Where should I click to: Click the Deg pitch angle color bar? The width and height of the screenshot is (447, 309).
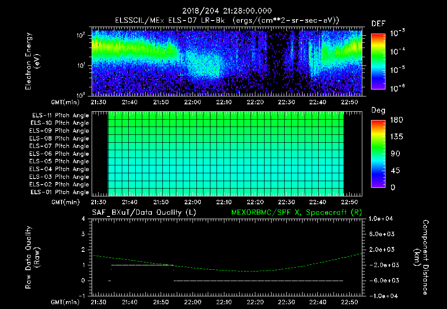[378, 154]
